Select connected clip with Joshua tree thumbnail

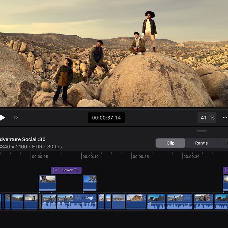(90, 183)
